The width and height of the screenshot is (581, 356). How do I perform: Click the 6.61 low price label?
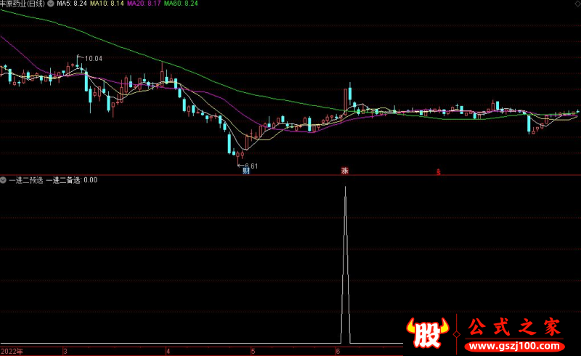251,166
